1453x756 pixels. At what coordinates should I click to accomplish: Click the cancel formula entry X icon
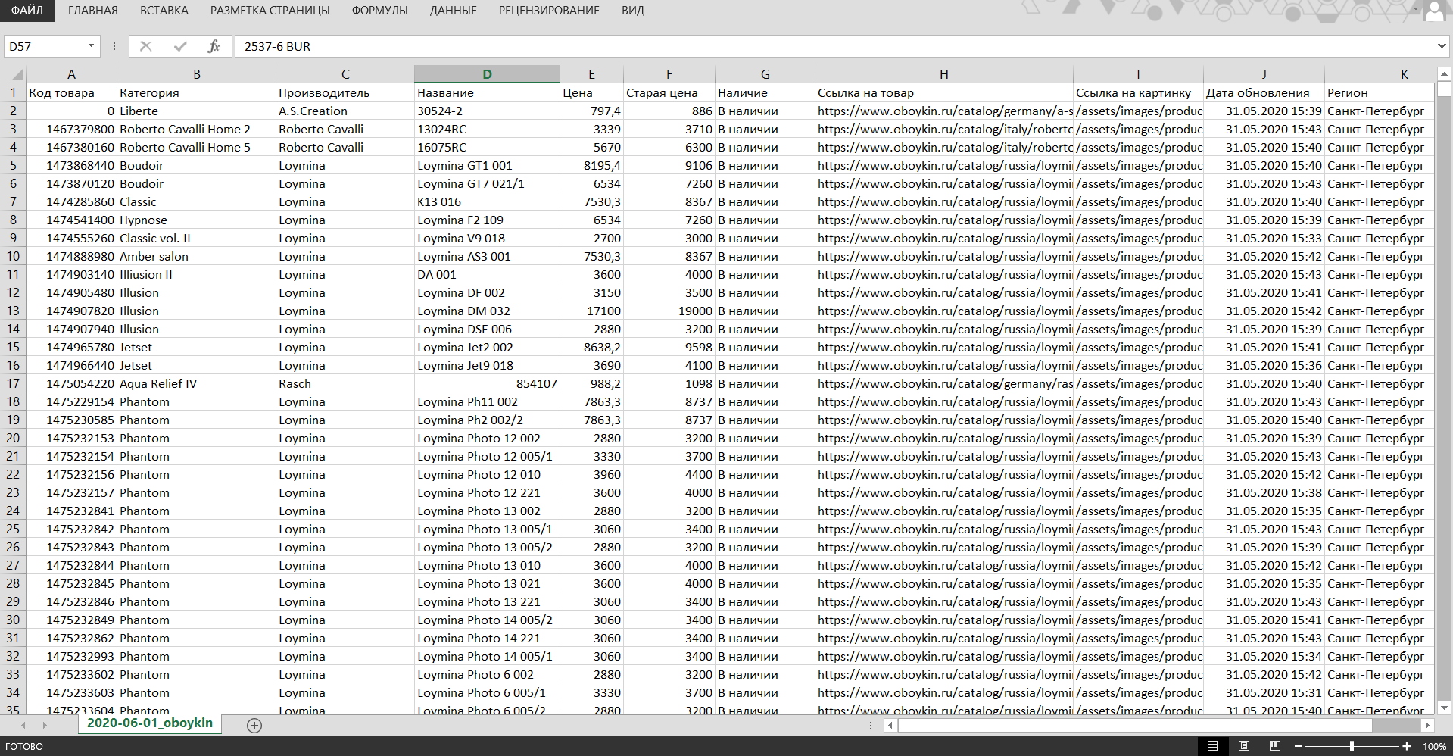tap(146, 46)
